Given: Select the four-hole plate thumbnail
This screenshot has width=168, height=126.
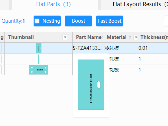Looking at the screenshot, I should click(x=39, y=70).
